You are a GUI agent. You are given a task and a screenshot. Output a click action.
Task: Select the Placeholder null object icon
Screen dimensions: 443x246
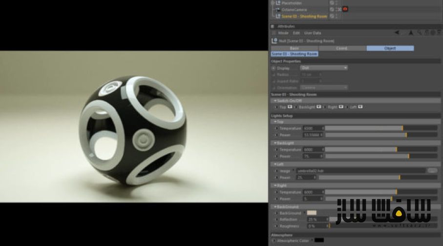pos(278,3)
